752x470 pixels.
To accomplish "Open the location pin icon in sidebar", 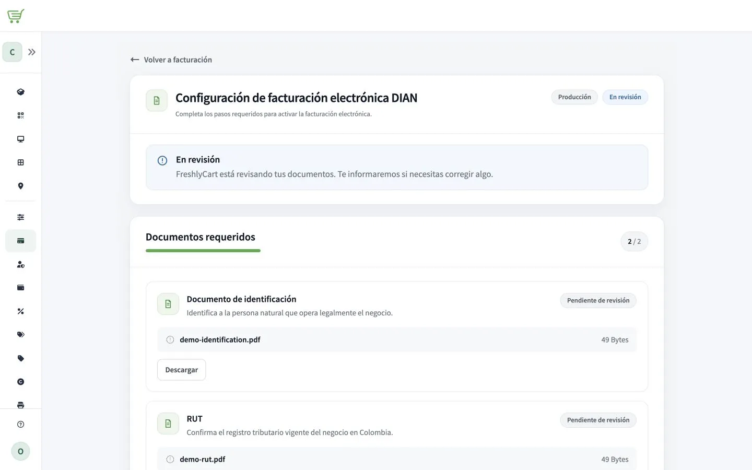I will pos(21,186).
